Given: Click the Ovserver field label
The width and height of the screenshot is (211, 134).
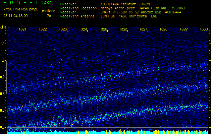Looking at the screenshot, I should click(x=68, y=4).
